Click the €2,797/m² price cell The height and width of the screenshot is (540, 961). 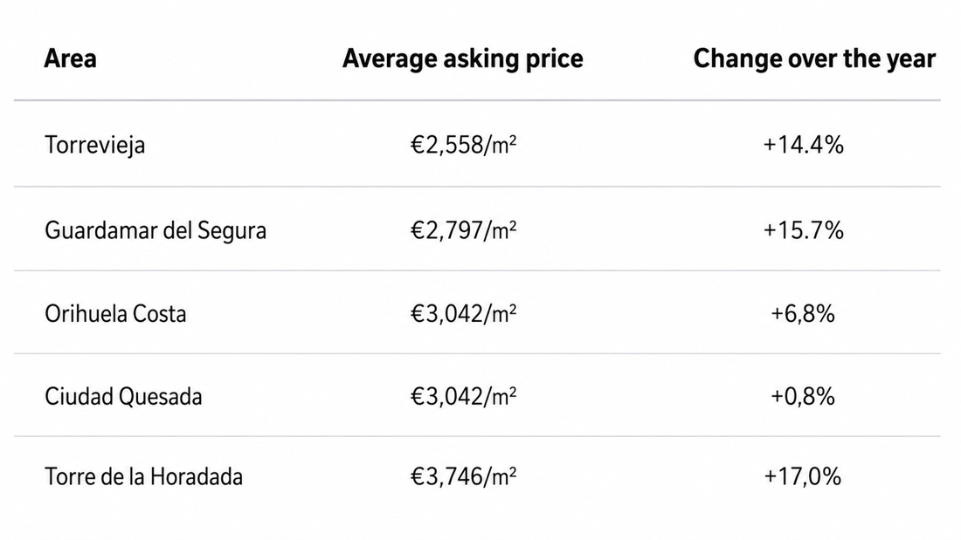point(463,230)
